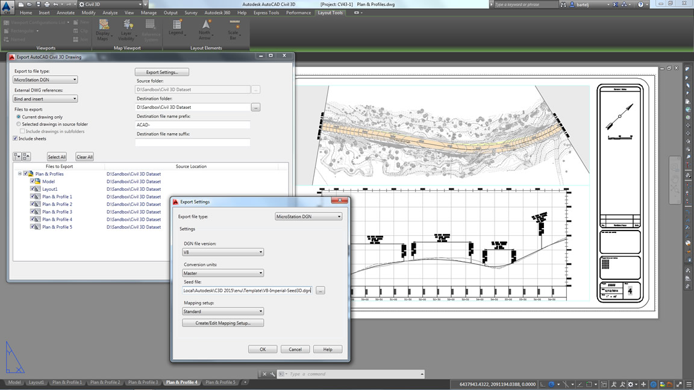
Task: Click the Open file icon in Quick Access toolbar
Action: 29,4
